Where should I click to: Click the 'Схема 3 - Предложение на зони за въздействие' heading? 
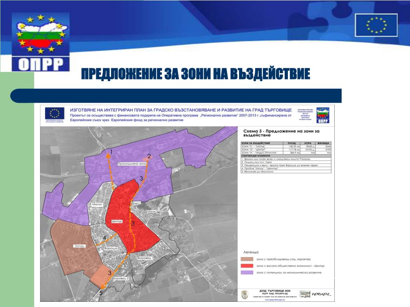281,133
